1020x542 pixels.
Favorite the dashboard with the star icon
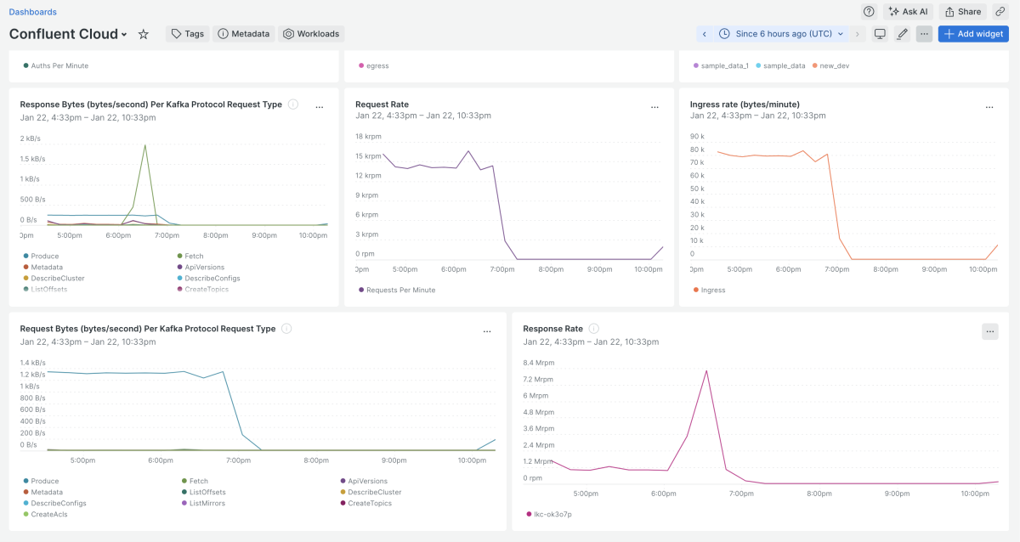click(144, 34)
